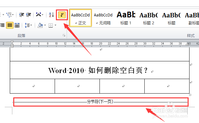The width and height of the screenshot is (199, 123).
Task: Click the Distributed alignment icon
Action: click(x=17, y=25)
